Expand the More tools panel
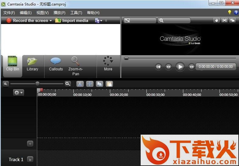 pos(108,63)
